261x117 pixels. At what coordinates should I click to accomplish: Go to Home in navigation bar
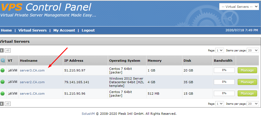(6, 30)
